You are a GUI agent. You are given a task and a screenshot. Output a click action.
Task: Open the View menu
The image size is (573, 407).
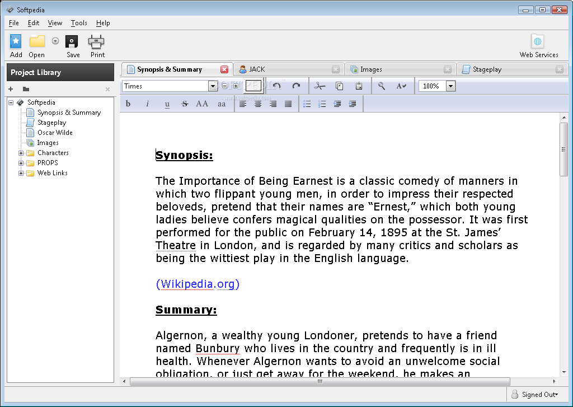point(55,22)
